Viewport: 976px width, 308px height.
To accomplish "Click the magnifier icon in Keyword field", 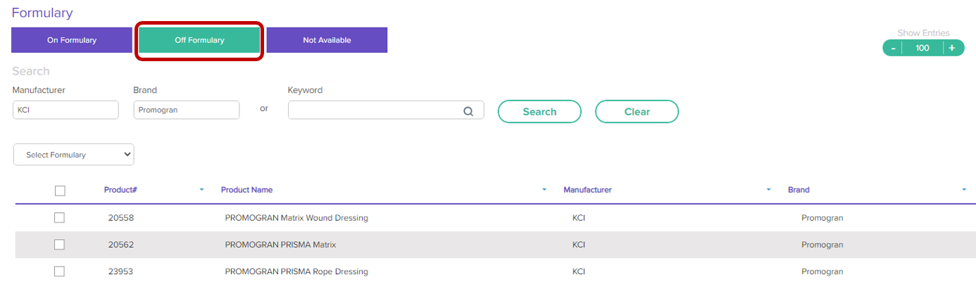I will click(x=468, y=110).
